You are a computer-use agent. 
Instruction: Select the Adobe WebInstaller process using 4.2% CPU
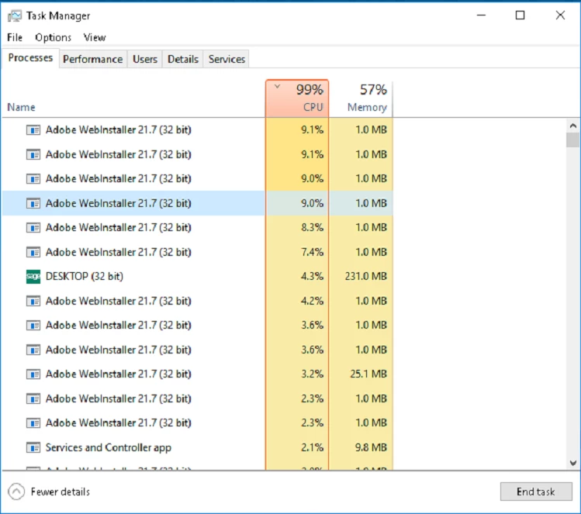[198, 301]
